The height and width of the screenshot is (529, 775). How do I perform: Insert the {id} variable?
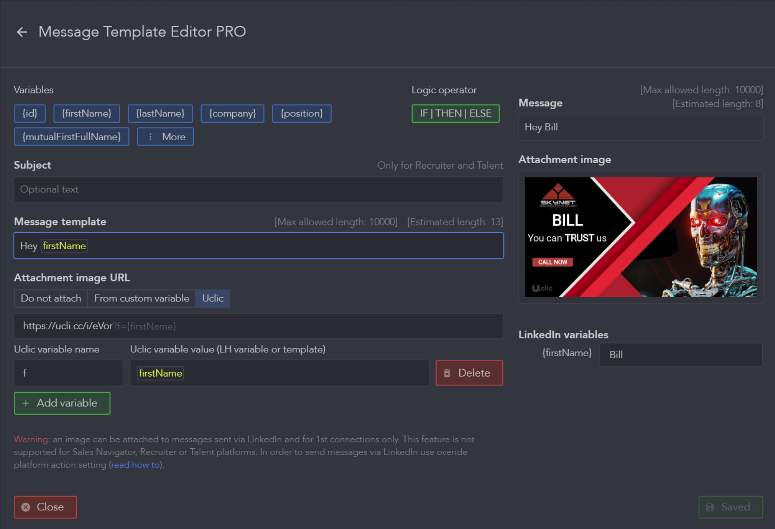[x=30, y=113]
